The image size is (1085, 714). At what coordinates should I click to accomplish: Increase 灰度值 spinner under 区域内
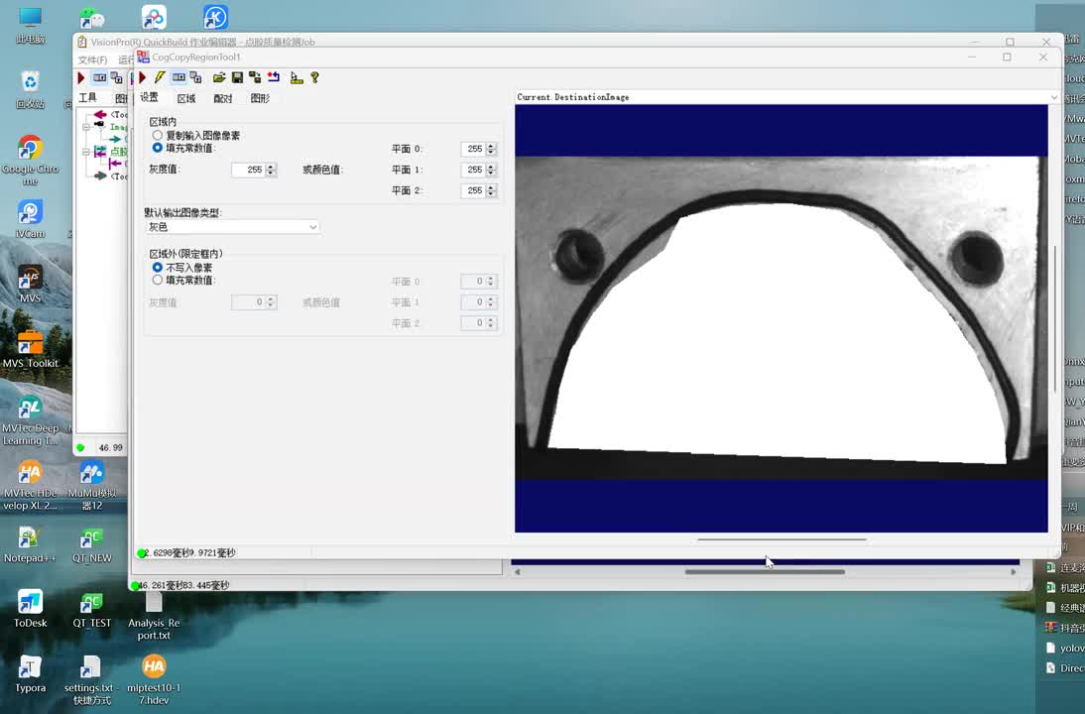(x=272, y=166)
